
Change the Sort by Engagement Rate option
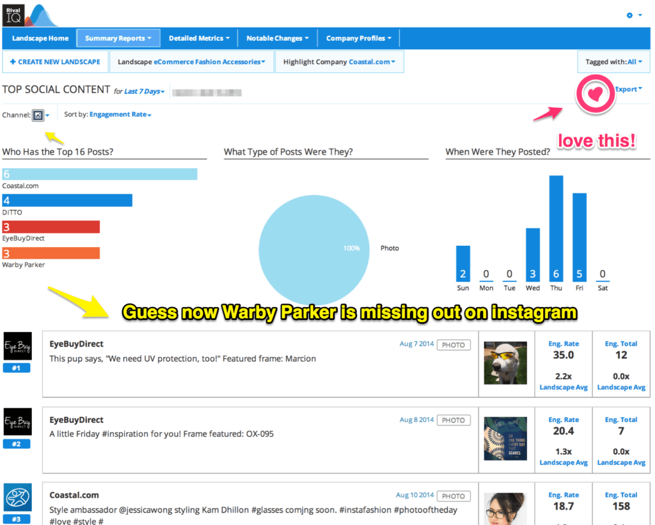click(120, 115)
